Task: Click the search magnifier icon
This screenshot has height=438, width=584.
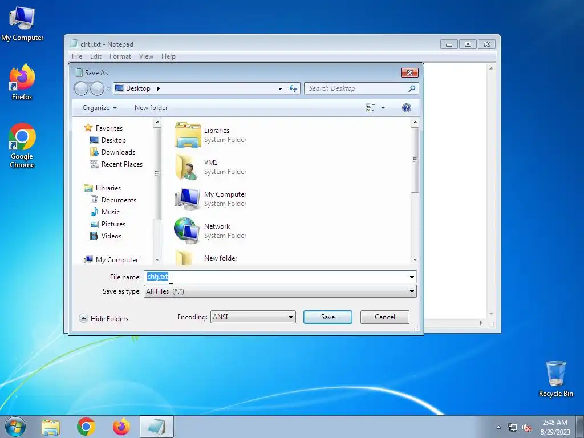Action: click(x=412, y=88)
